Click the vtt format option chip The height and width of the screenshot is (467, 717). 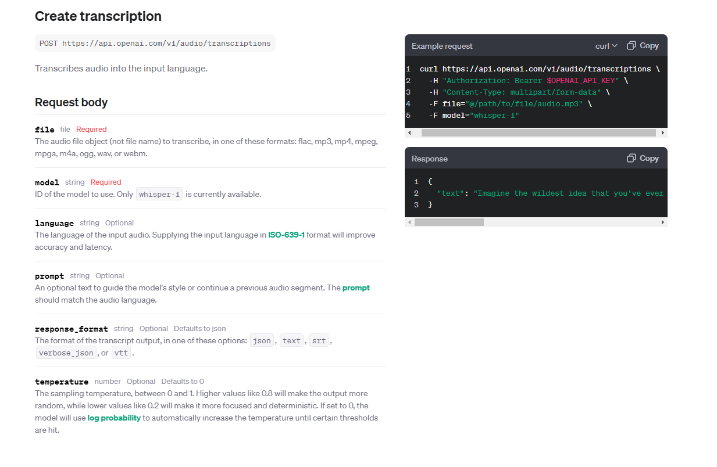coord(122,353)
